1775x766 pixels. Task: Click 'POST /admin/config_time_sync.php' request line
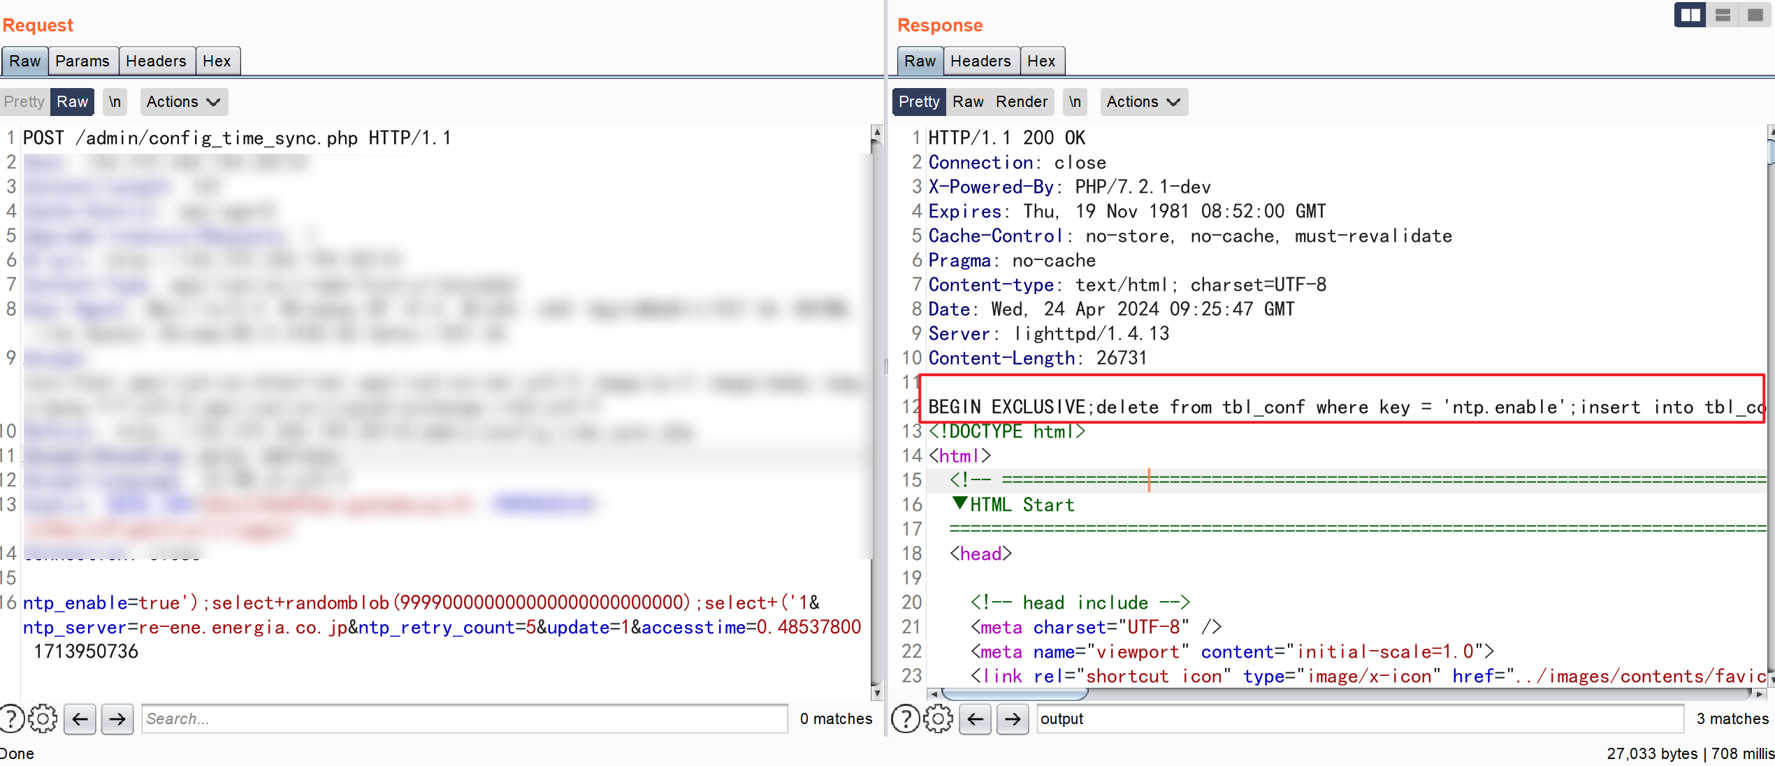pos(237,138)
